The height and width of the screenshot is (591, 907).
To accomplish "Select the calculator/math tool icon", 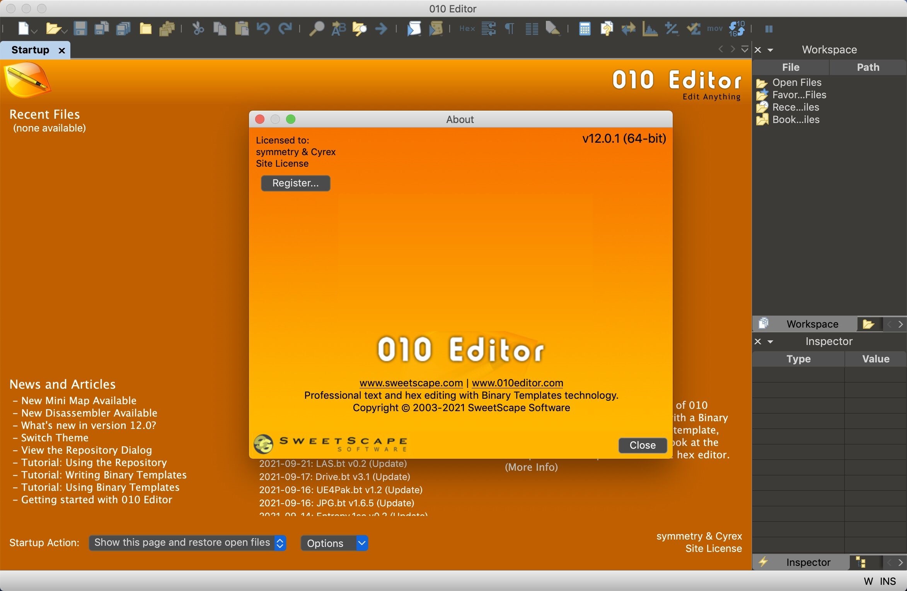I will pyautogui.click(x=584, y=29).
